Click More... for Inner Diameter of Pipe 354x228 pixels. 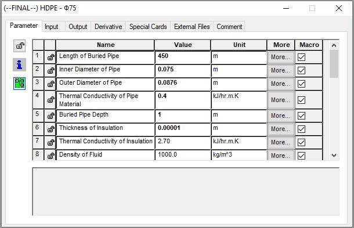pos(281,70)
